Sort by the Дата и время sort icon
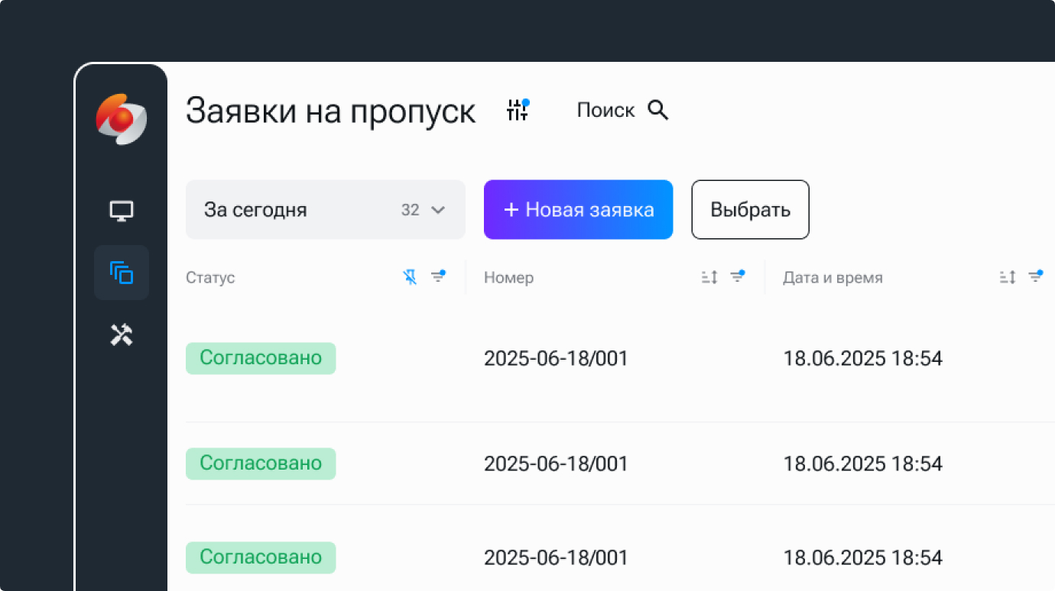The height and width of the screenshot is (591, 1055). (1008, 277)
